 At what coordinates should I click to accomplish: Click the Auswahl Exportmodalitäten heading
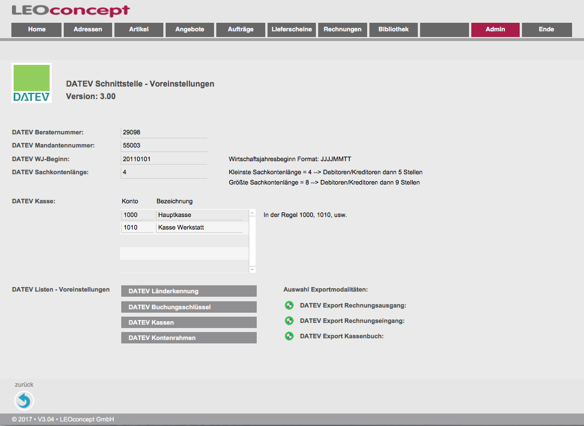click(326, 289)
